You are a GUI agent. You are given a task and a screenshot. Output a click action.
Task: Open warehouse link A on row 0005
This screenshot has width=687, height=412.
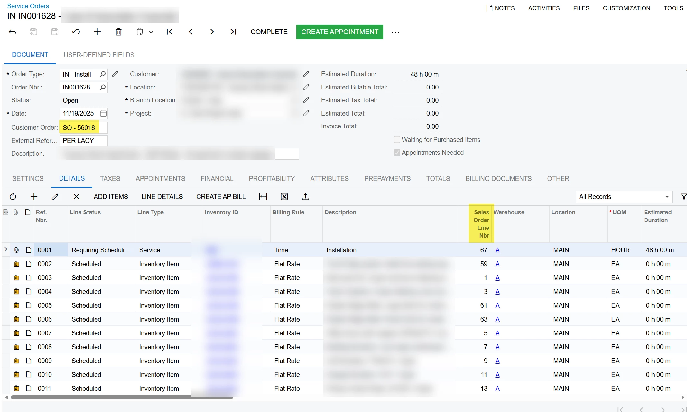pyautogui.click(x=497, y=305)
